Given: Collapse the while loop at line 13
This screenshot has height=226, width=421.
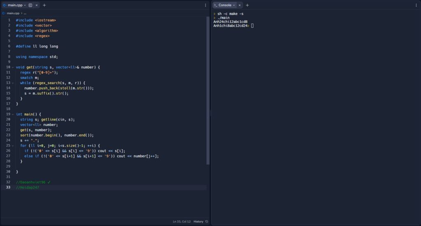Looking at the screenshot, I should (12, 83).
